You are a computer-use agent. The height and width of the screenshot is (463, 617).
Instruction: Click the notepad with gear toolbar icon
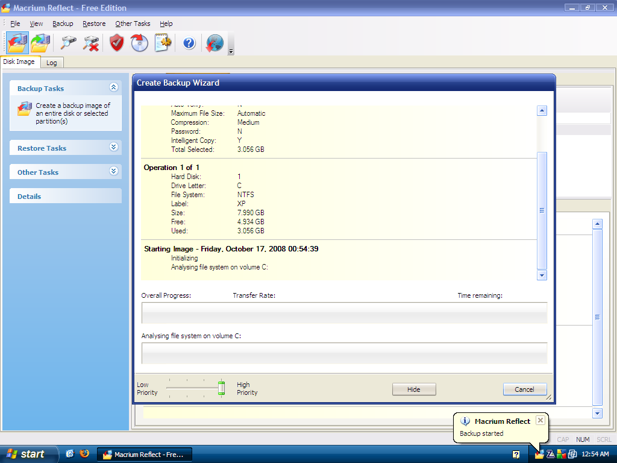pos(163,43)
